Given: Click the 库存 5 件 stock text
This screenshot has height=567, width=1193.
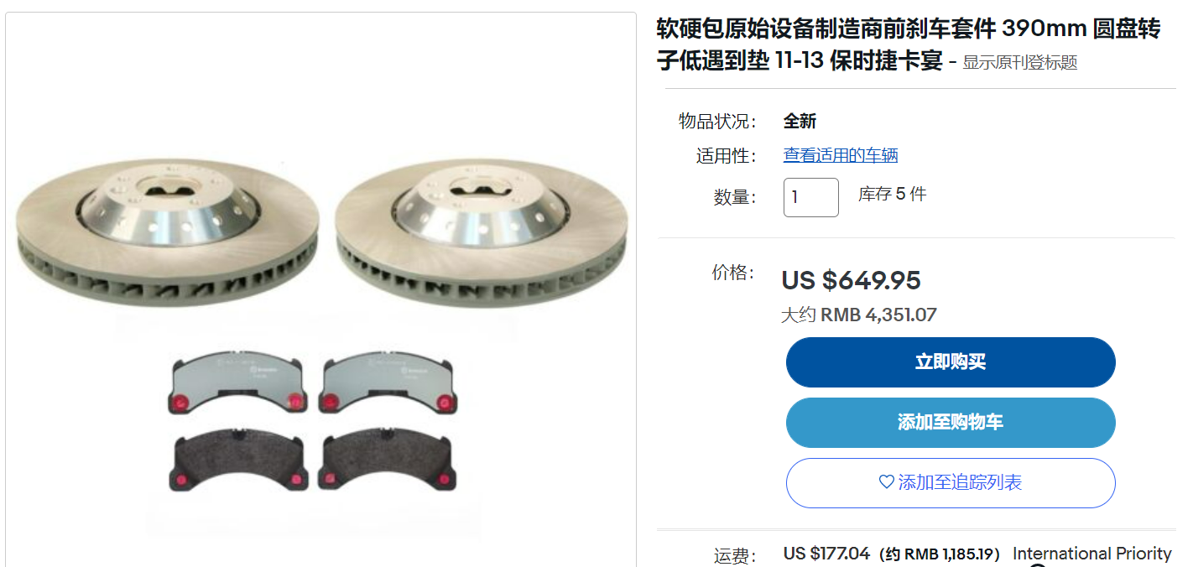Looking at the screenshot, I should tap(893, 195).
